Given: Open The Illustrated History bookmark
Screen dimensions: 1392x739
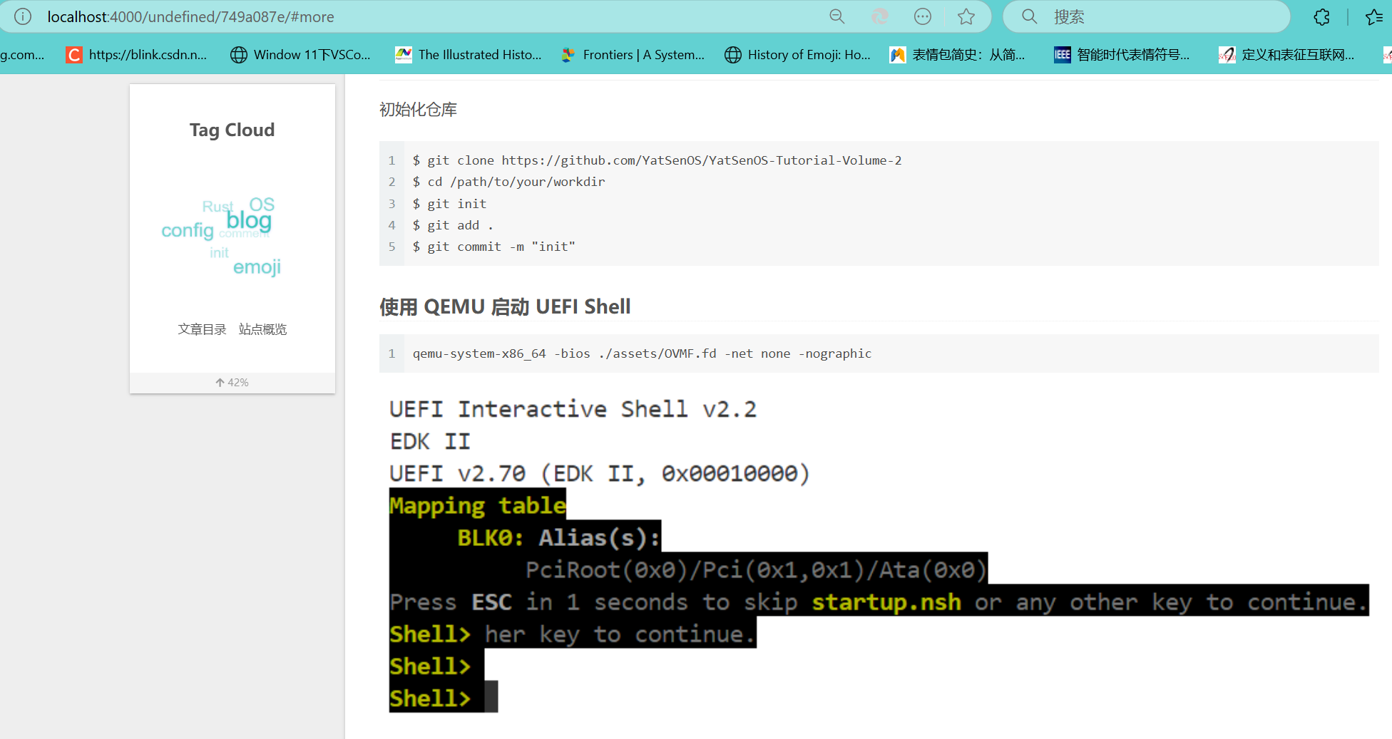Looking at the screenshot, I should click(x=469, y=54).
